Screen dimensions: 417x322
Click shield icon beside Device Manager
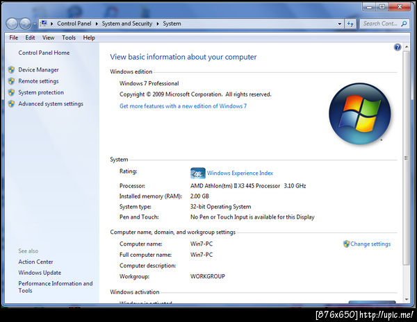[x=11, y=70]
